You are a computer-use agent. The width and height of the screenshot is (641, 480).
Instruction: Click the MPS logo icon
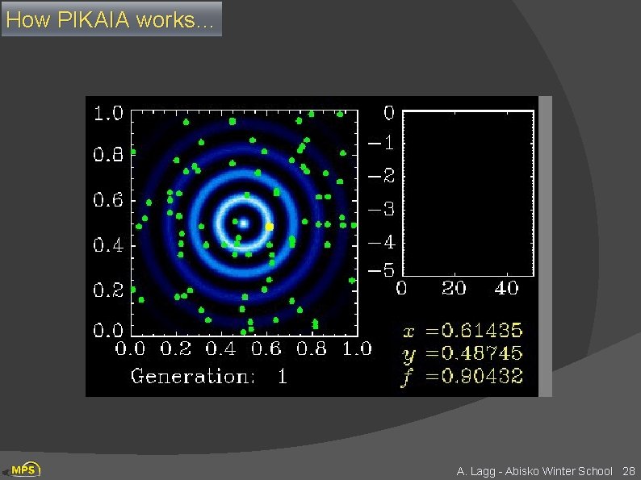point(23,470)
